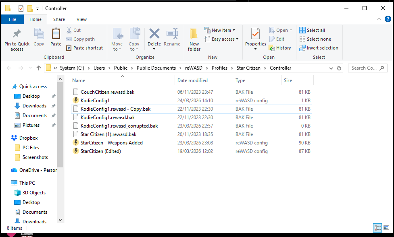The height and width of the screenshot is (237, 394).
Task: Select the KodieConfig1 reWASD config icon
Action: point(76,100)
